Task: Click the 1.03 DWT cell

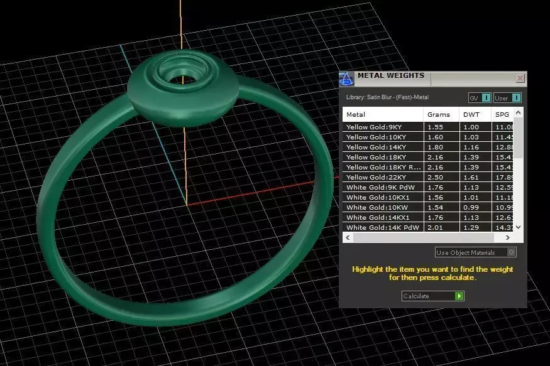Action: pos(475,137)
